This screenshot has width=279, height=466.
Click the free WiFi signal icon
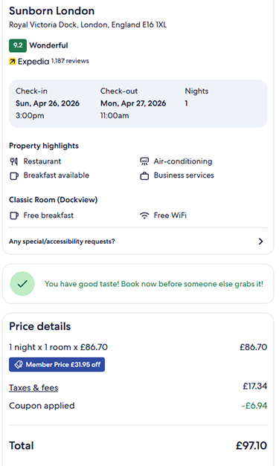(144, 216)
